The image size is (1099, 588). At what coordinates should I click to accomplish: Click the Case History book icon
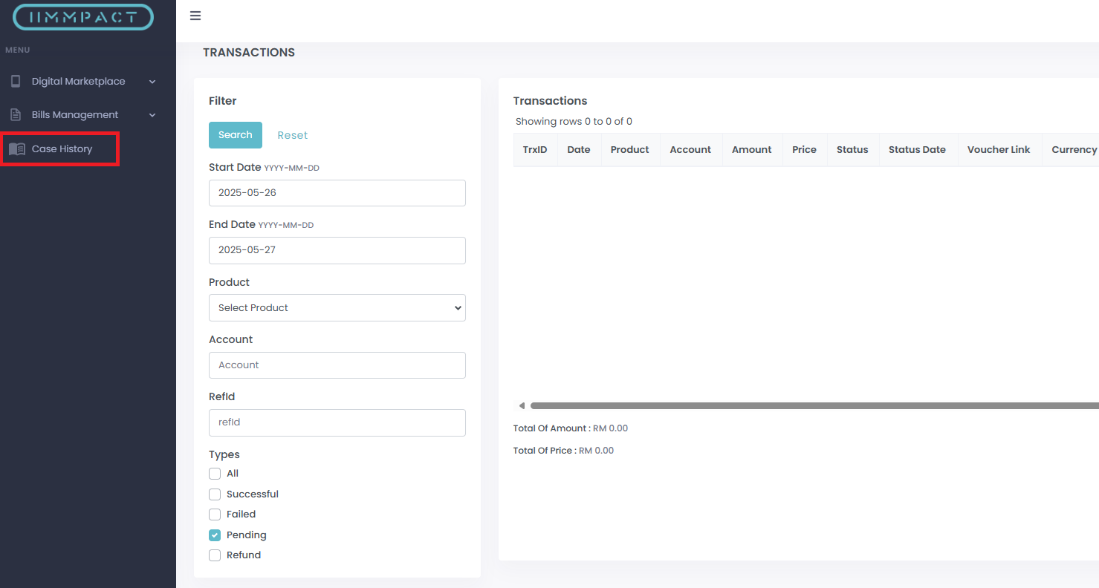point(17,149)
